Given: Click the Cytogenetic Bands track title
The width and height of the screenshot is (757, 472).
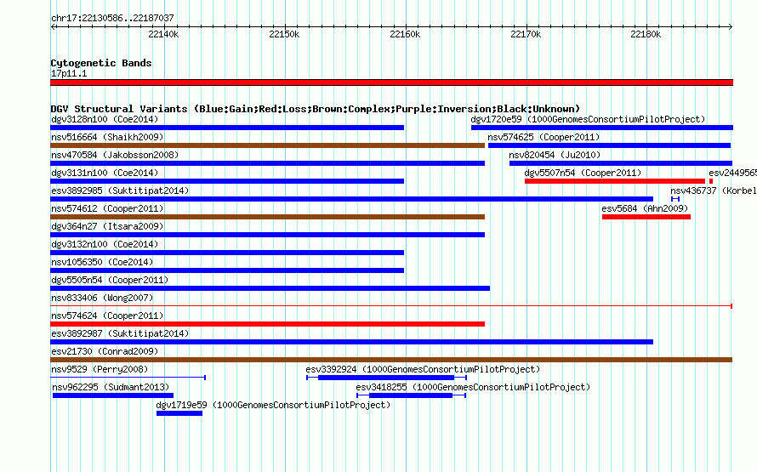Looking at the screenshot, I should pos(101,63).
